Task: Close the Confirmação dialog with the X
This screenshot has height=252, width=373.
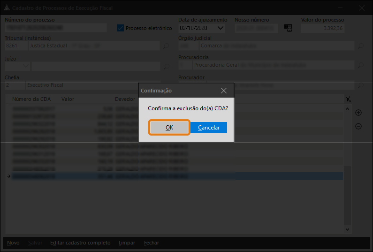Action: tap(224, 91)
